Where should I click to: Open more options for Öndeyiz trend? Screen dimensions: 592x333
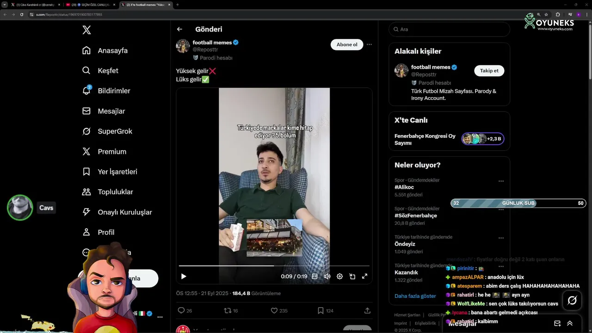[x=501, y=238]
